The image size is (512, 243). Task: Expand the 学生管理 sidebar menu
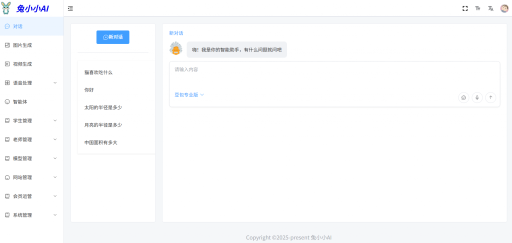point(31,120)
